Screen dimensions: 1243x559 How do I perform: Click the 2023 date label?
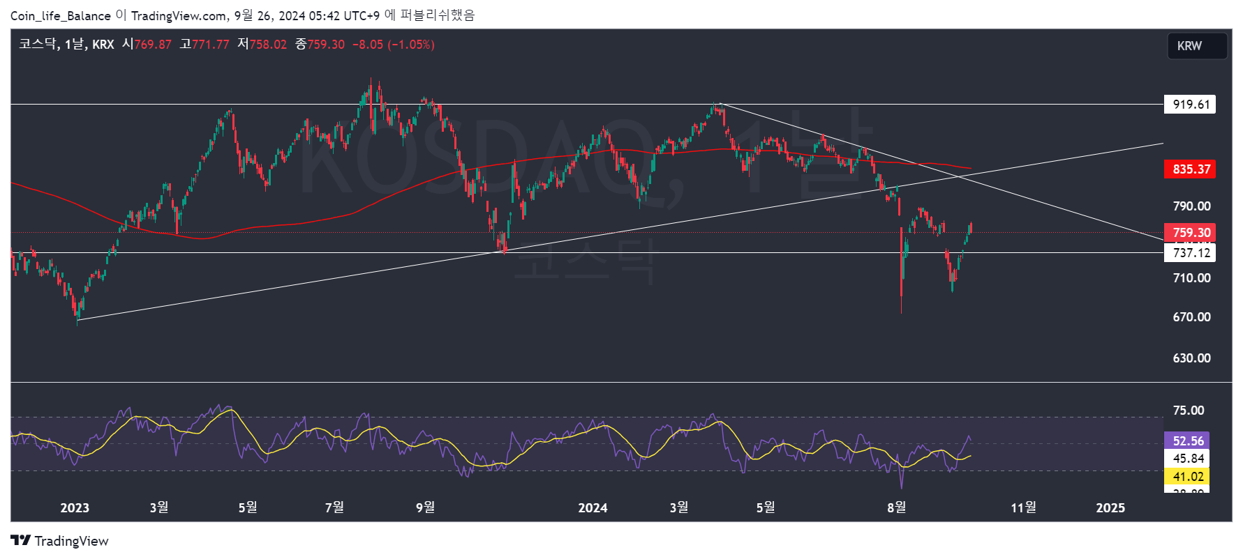point(75,508)
